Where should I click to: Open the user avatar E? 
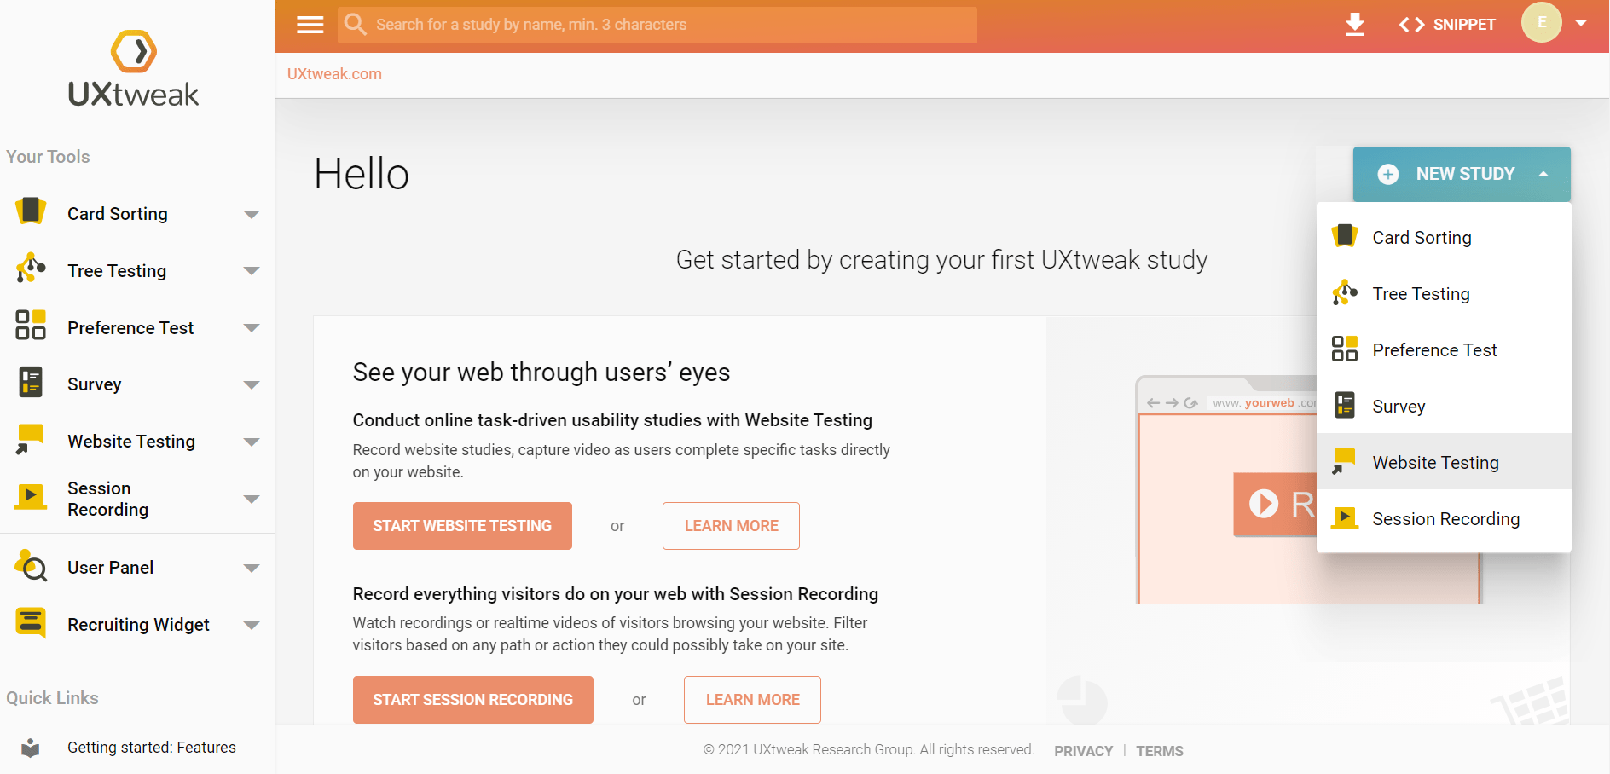pyautogui.click(x=1541, y=23)
